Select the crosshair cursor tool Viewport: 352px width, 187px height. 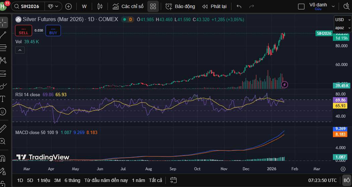(3, 22)
